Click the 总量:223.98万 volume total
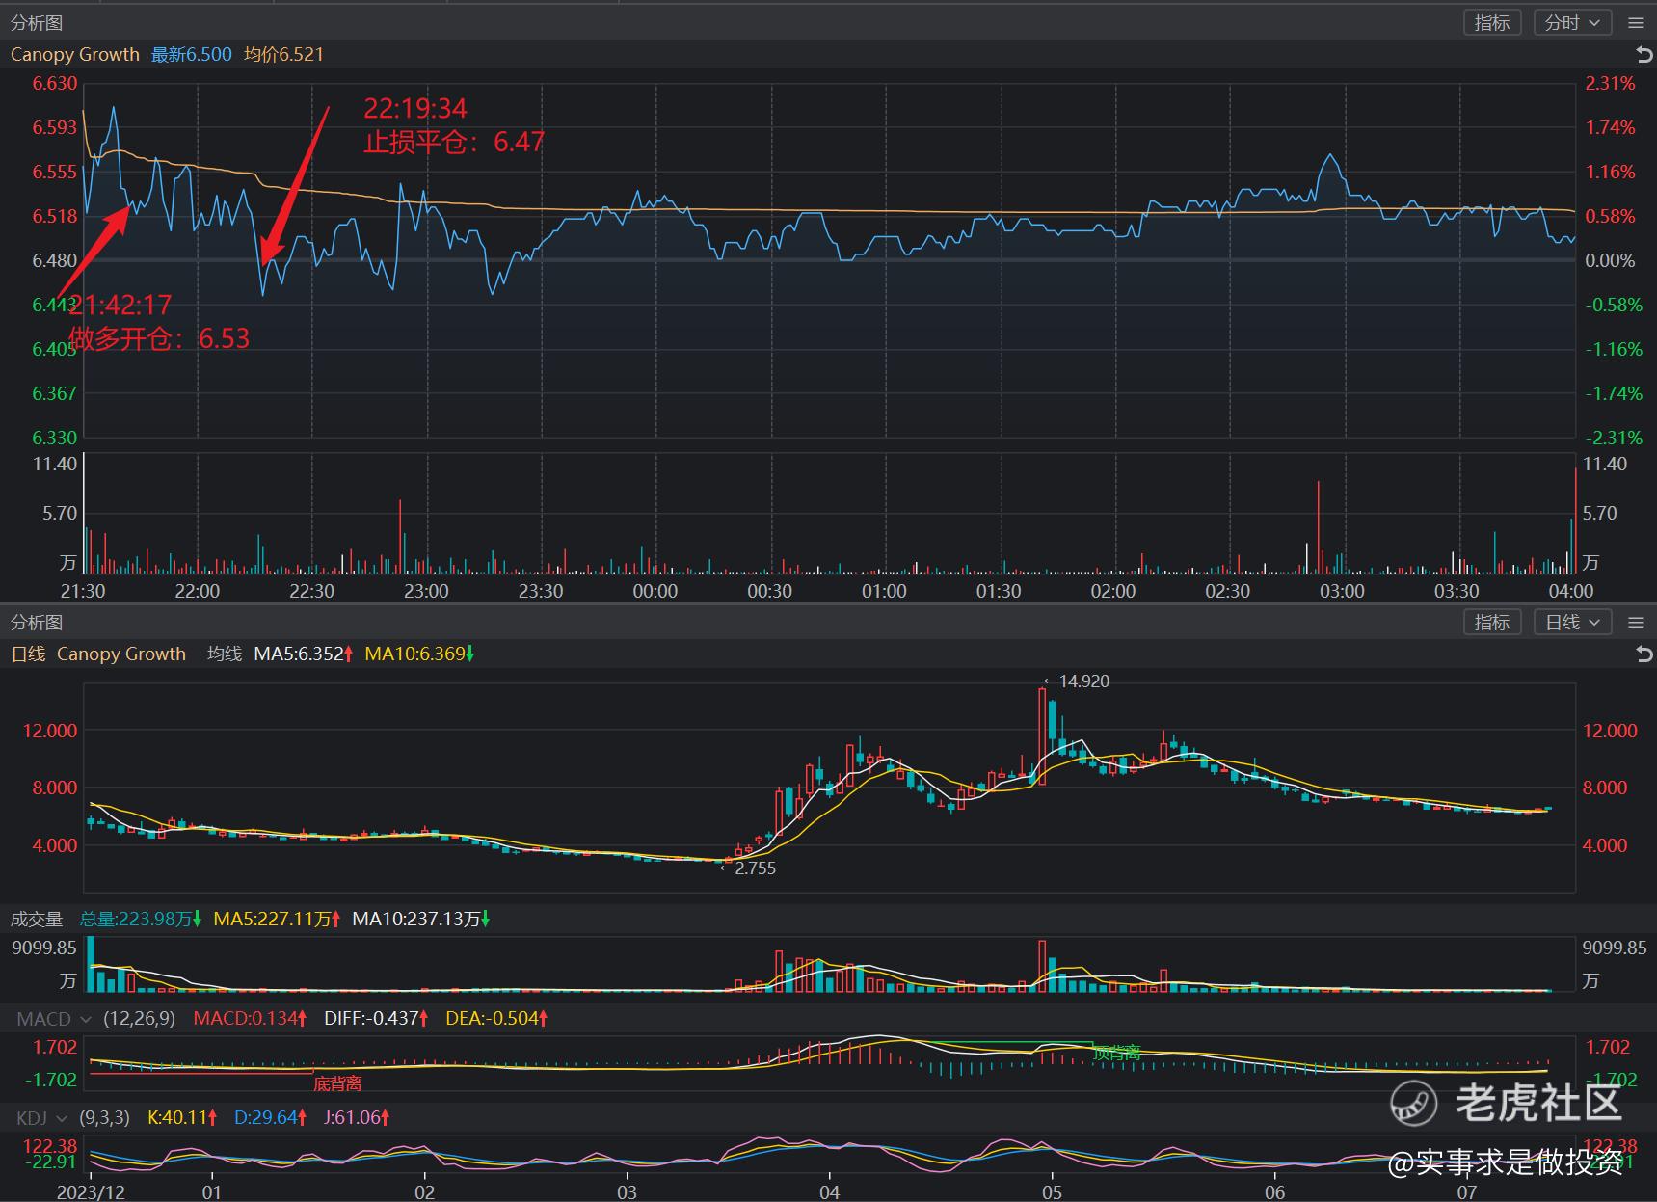The image size is (1657, 1202). (141, 920)
